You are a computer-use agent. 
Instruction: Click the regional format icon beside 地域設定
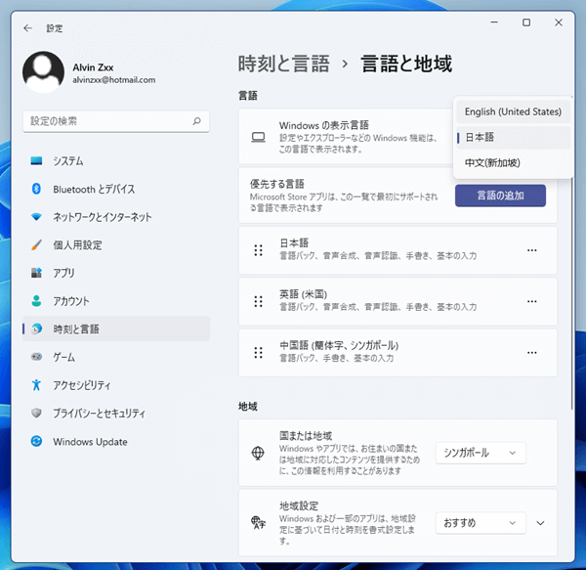(x=258, y=522)
